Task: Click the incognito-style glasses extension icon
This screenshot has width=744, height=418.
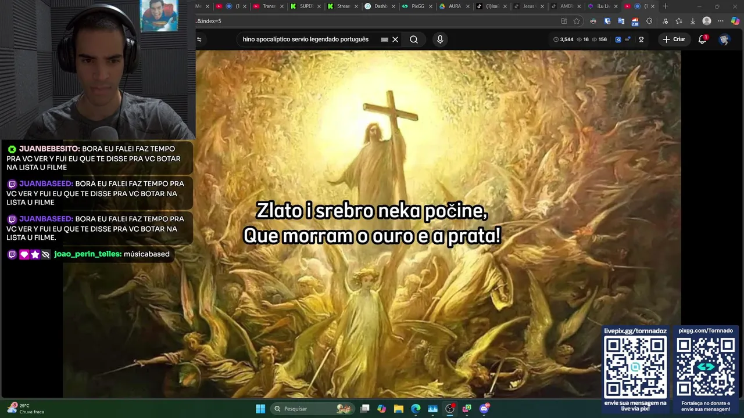Action: (x=593, y=21)
